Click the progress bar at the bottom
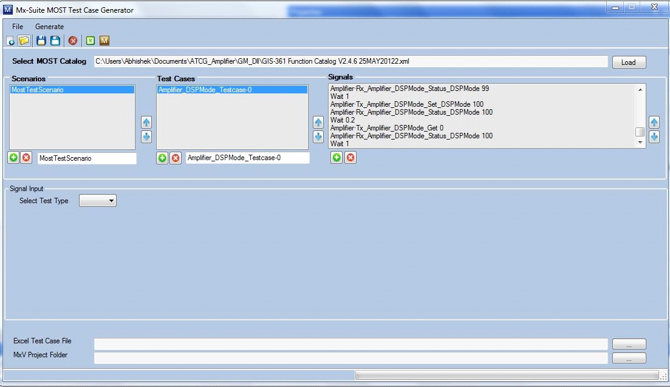 click(x=507, y=375)
